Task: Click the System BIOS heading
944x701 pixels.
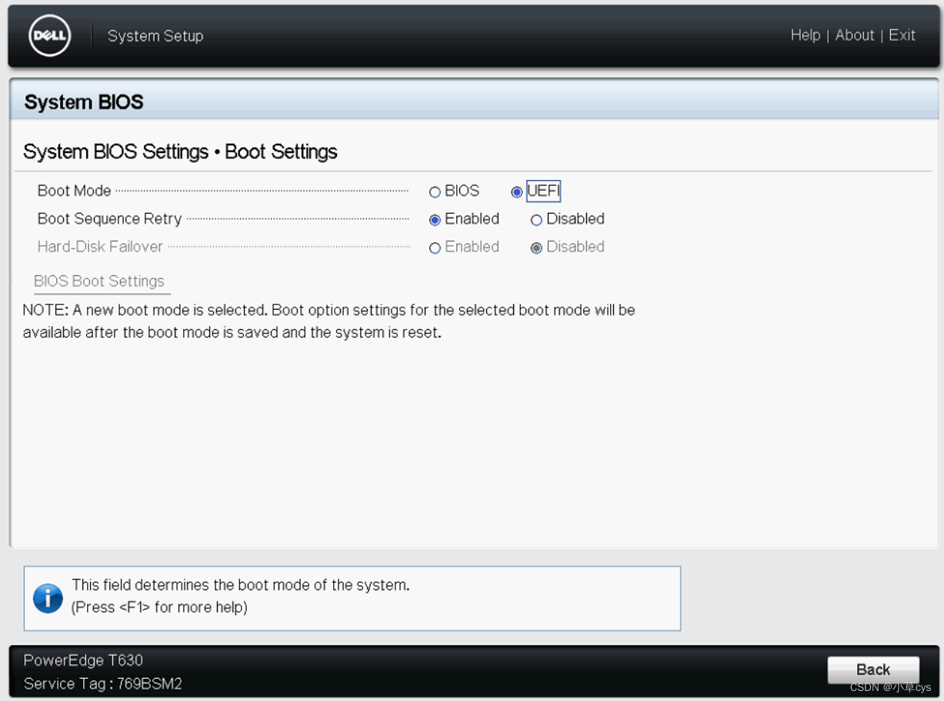Action: [x=84, y=102]
